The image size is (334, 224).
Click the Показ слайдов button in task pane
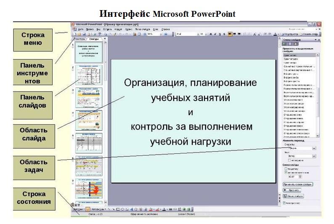[x=294, y=196]
